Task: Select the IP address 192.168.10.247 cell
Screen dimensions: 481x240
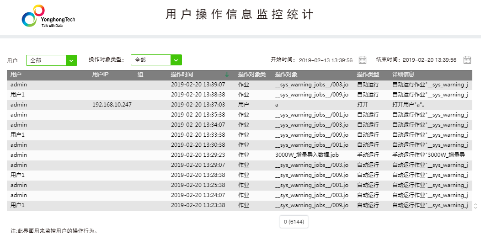Action: (112, 105)
